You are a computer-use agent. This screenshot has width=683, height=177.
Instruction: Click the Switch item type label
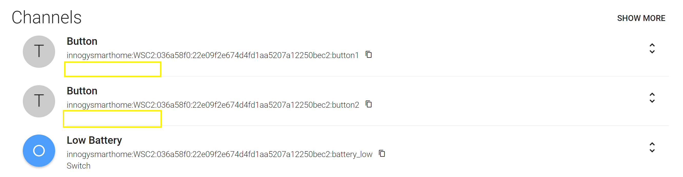[x=78, y=166]
